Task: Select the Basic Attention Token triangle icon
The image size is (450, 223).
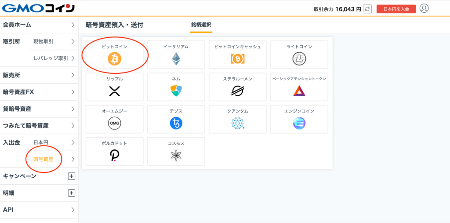Action: (x=299, y=91)
